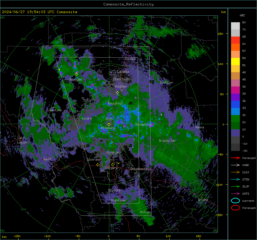Pick the orange 57-60 dBZ swatch
257x240 pixels.
point(235,47)
